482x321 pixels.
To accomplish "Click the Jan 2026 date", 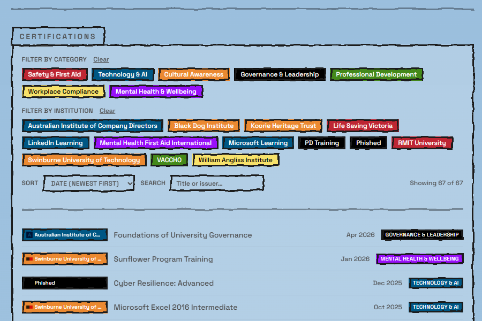I will [x=356, y=259].
